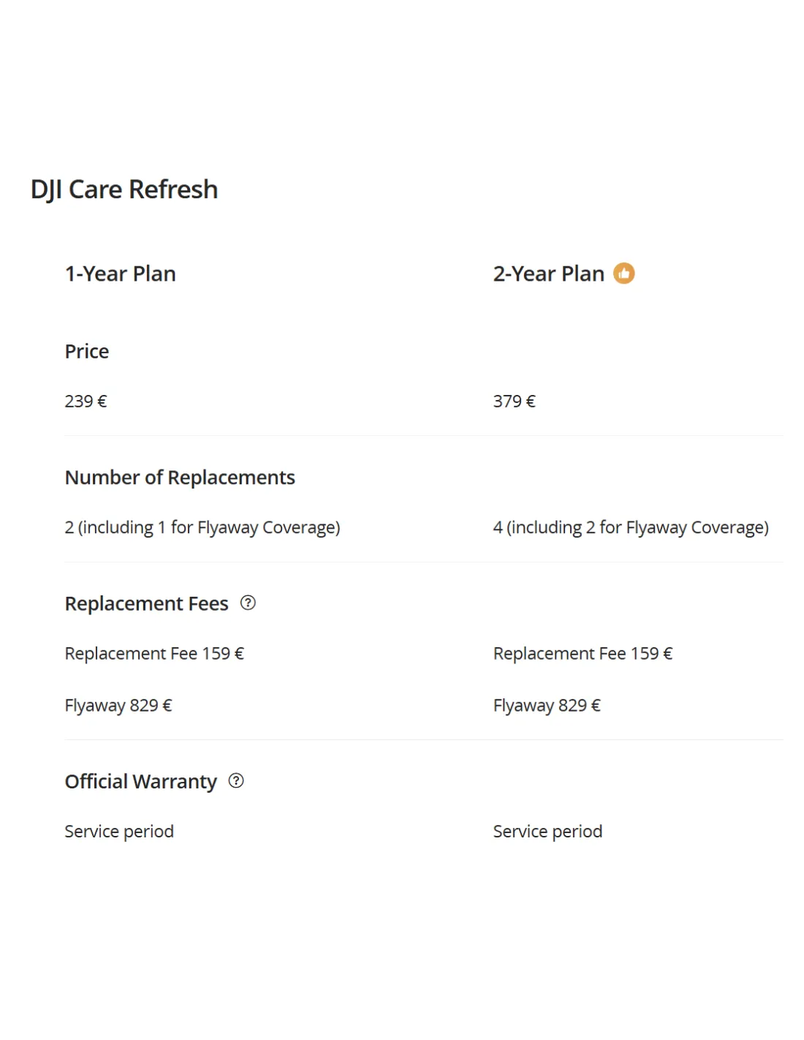Screen dimensions: 804x1040
Task: Click 2-Year Flyaway 829 € text
Action: [x=547, y=706]
